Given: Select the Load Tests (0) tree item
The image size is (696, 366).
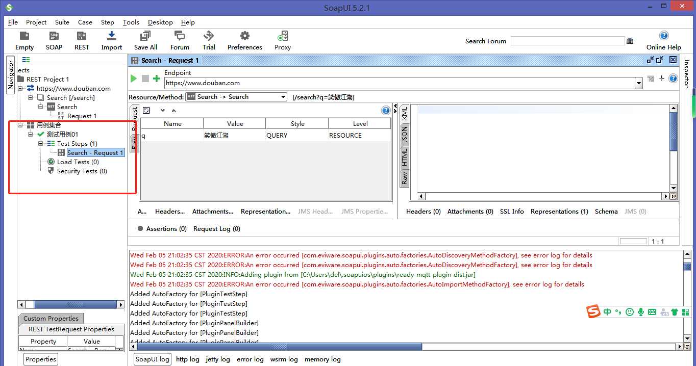Looking at the screenshot, I should click(78, 162).
